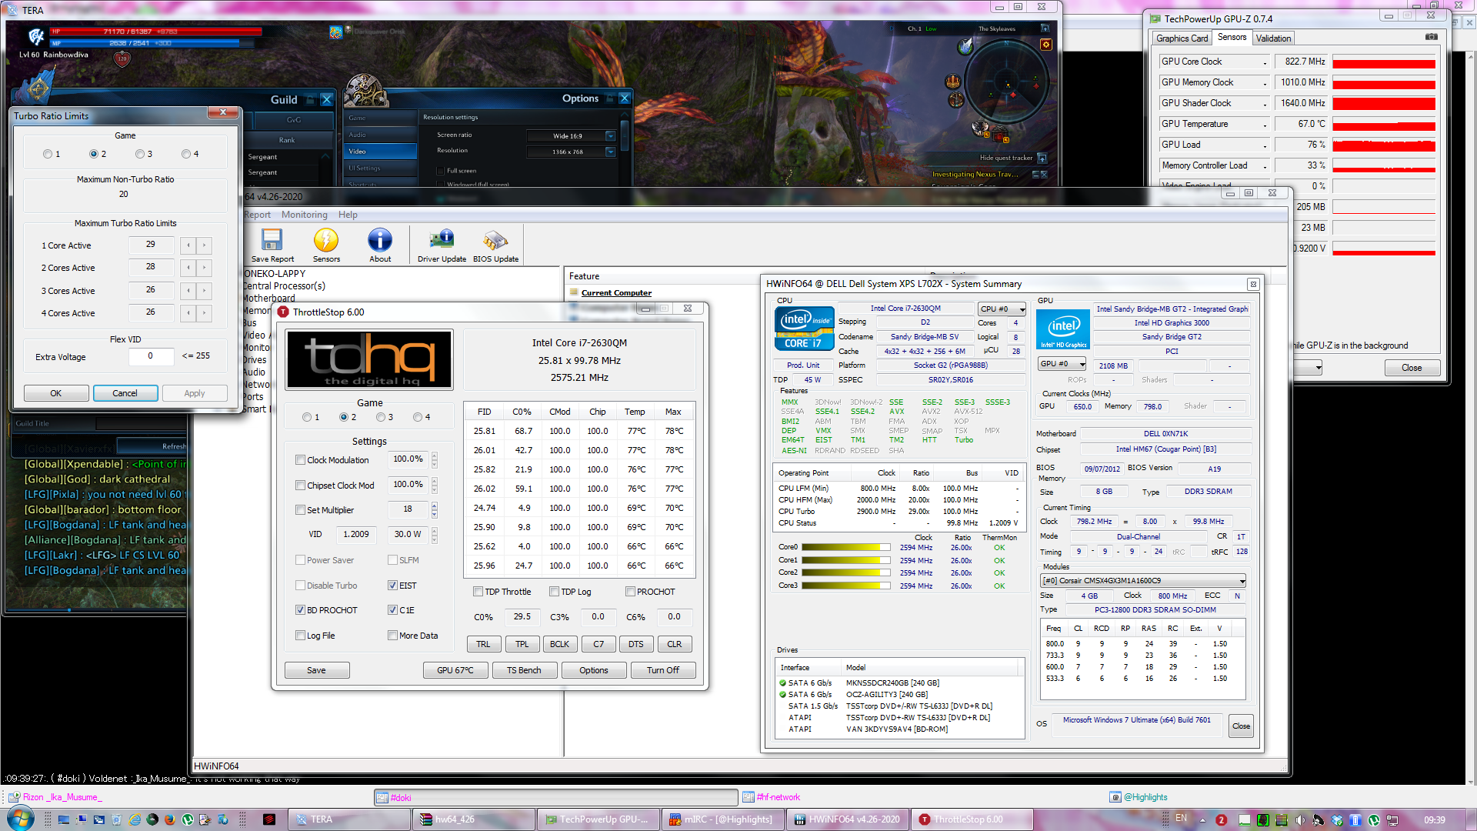Uncheck the BD PROCHOT checkbox
The width and height of the screenshot is (1477, 831).
point(301,610)
